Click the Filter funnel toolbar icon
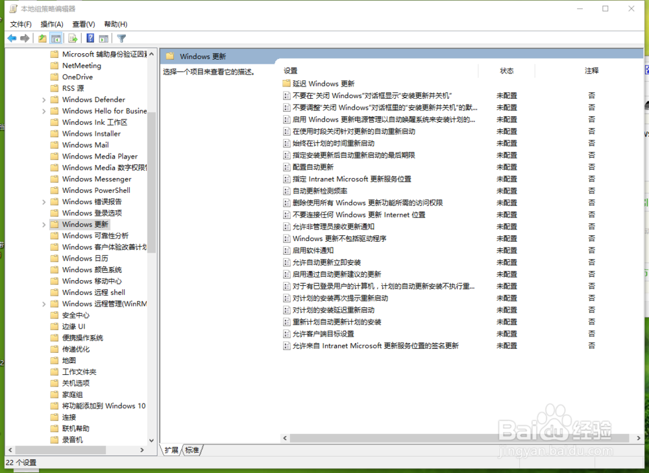 click(x=121, y=38)
